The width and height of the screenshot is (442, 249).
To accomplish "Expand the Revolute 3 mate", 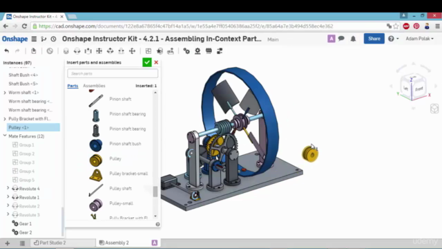I will click(8, 214).
